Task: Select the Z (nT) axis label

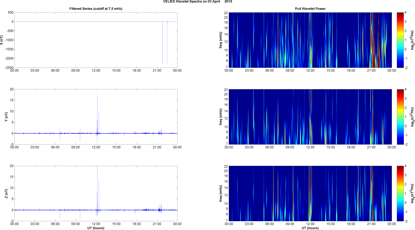Action: point(6,194)
